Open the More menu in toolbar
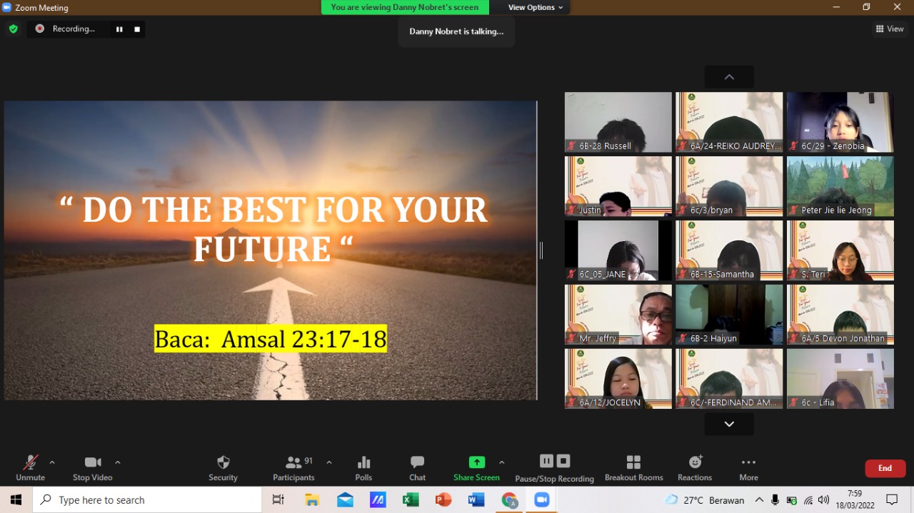914x513 pixels. pyautogui.click(x=748, y=467)
